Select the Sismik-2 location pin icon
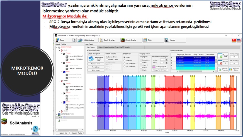 (62, 81)
